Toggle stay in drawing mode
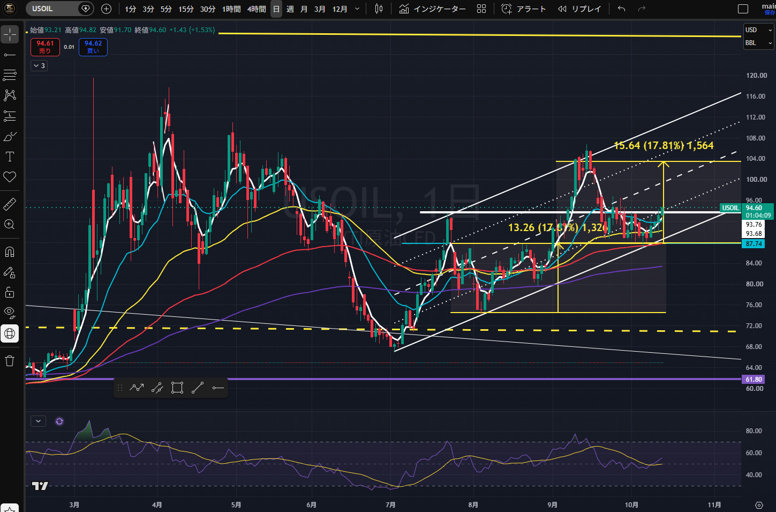The height and width of the screenshot is (512, 776). coord(10,272)
